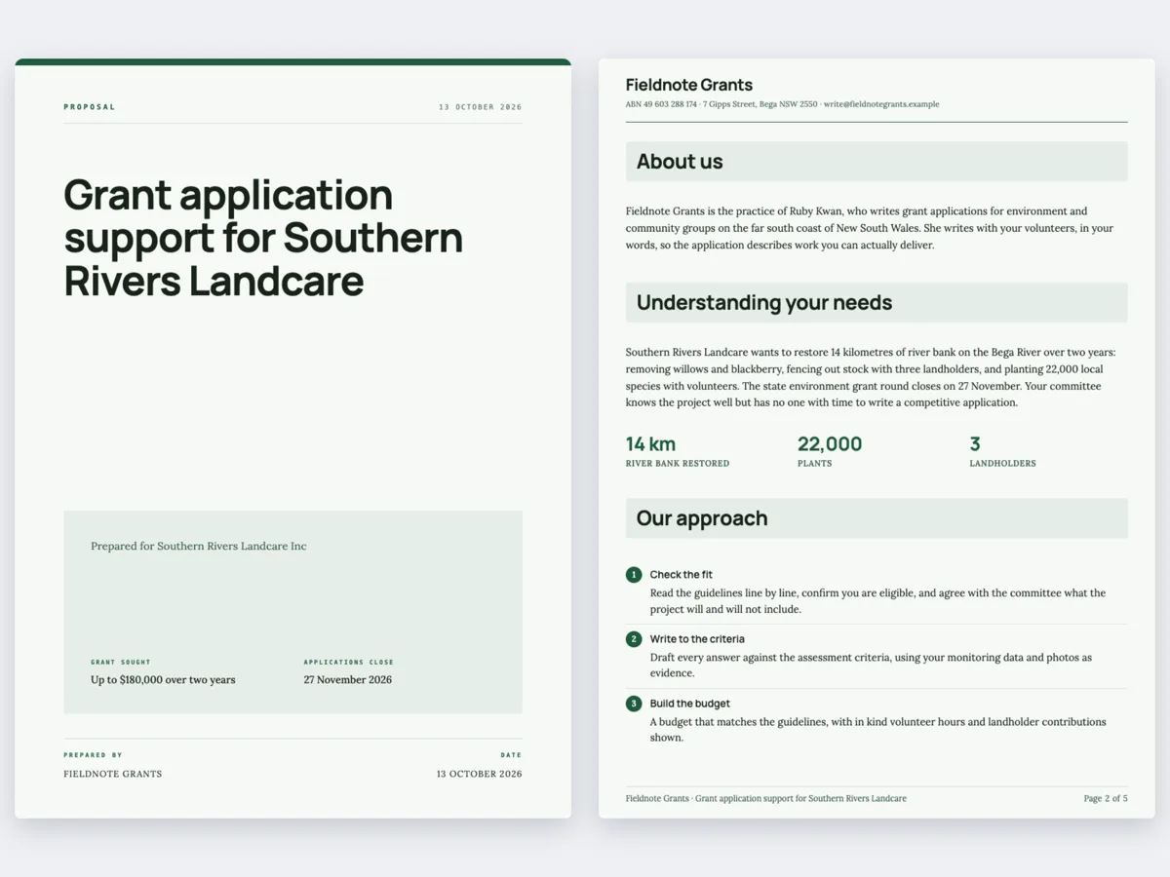1170x877 pixels.
Task: Click the "Read the guidelines line by line" description
Action: [x=878, y=601]
